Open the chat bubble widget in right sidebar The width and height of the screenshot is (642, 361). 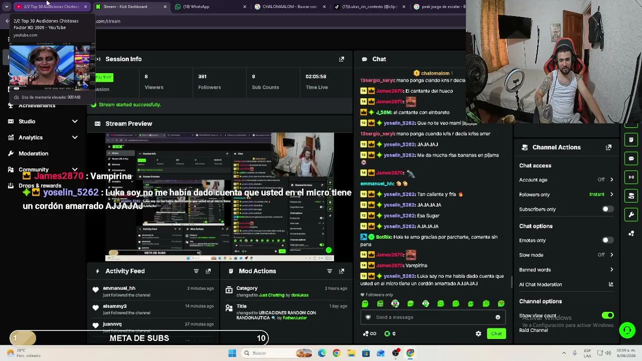[x=631, y=158]
